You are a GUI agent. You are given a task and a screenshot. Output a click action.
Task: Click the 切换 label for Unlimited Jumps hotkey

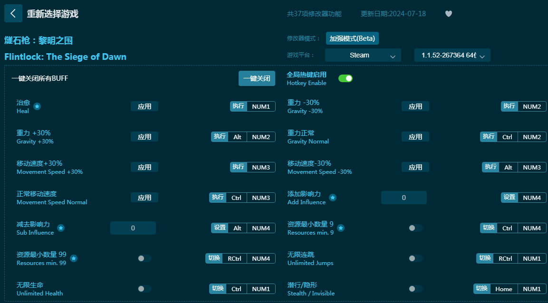[x=485, y=258]
